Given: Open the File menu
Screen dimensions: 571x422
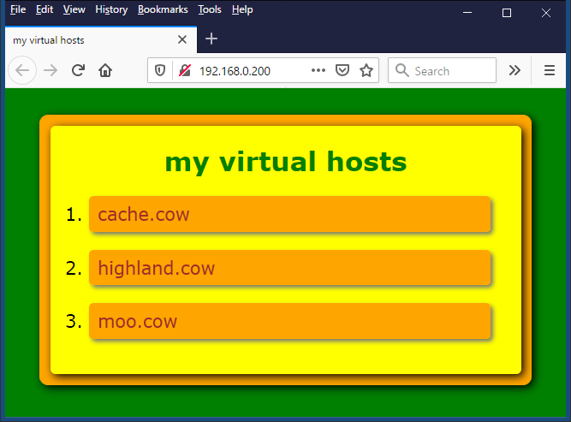Looking at the screenshot, I should (x=18, y=9).
